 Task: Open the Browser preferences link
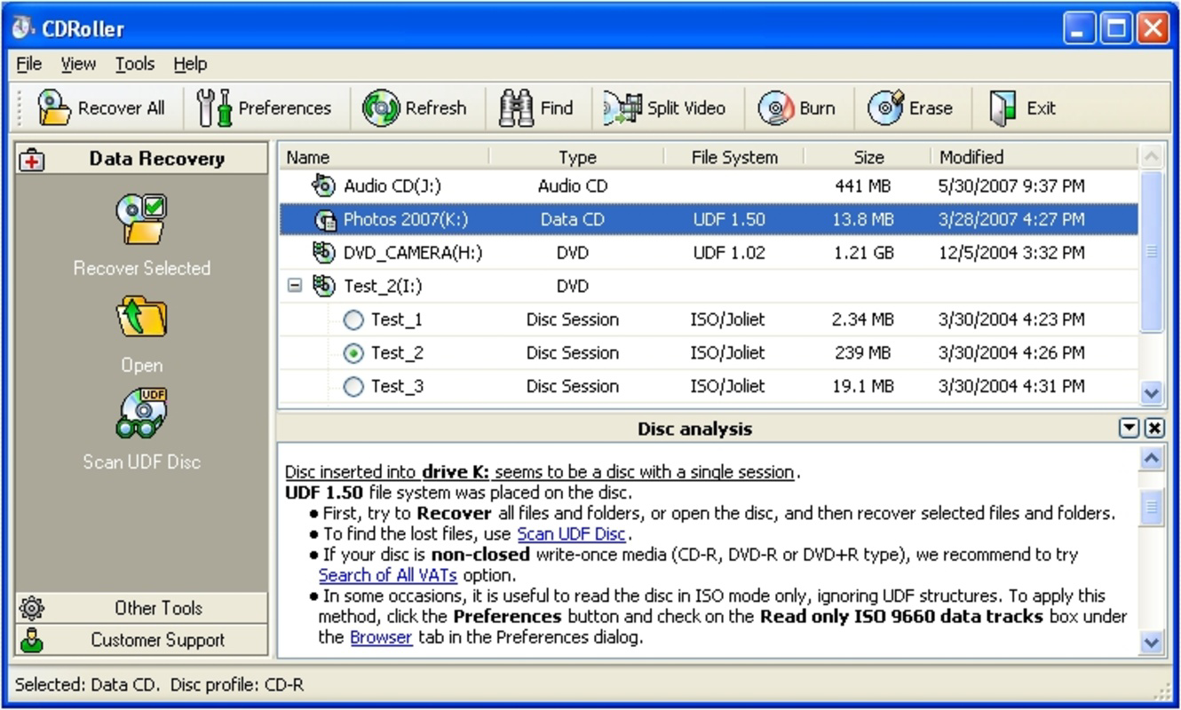(x=381, y=637)
